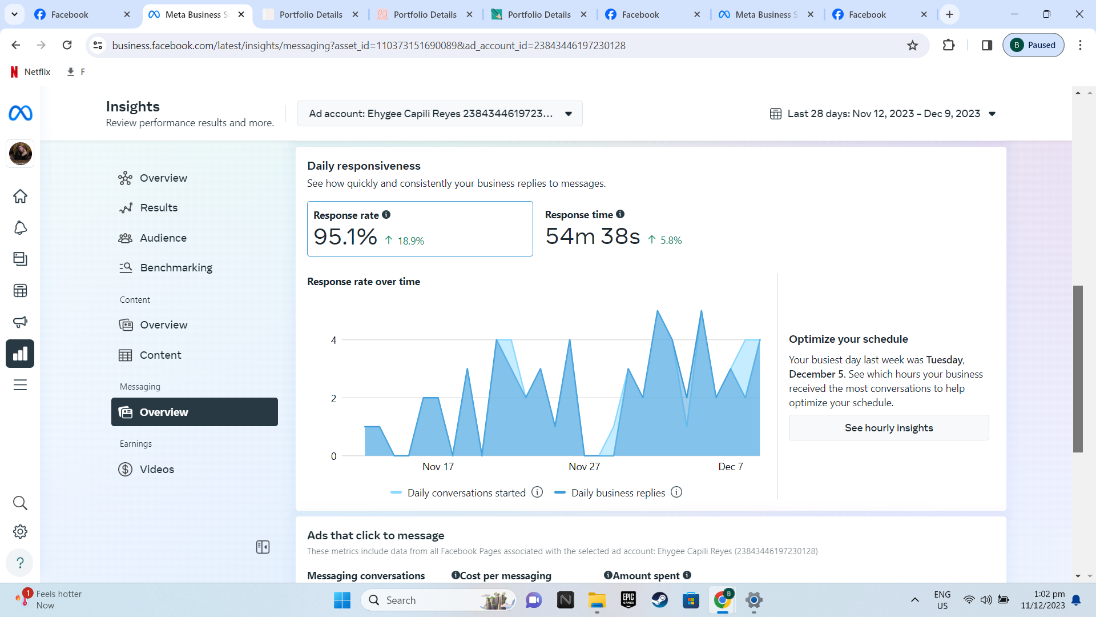Viewport: 1096px width, 617px height.
Task: Toggle Daily conversations started legend
Action: click(466, 493)
